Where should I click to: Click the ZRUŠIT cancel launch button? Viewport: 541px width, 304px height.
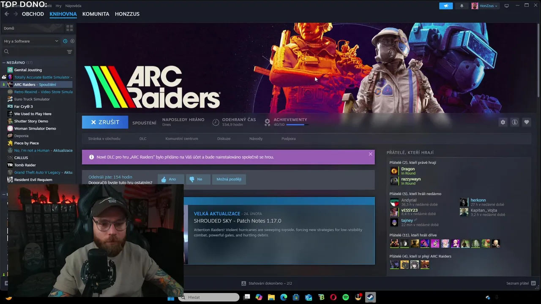pos(105,122)
